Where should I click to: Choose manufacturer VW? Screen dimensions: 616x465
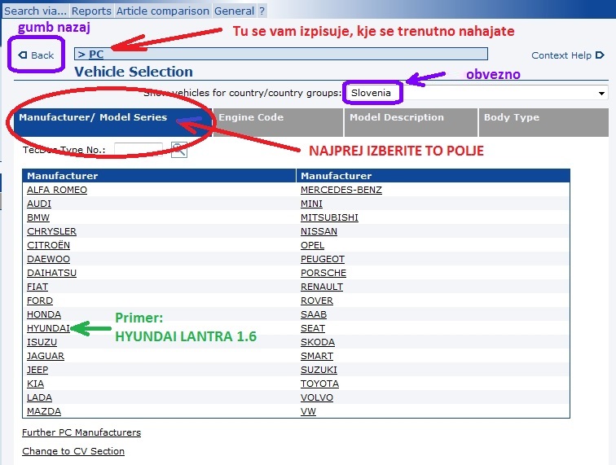[308, 411]
